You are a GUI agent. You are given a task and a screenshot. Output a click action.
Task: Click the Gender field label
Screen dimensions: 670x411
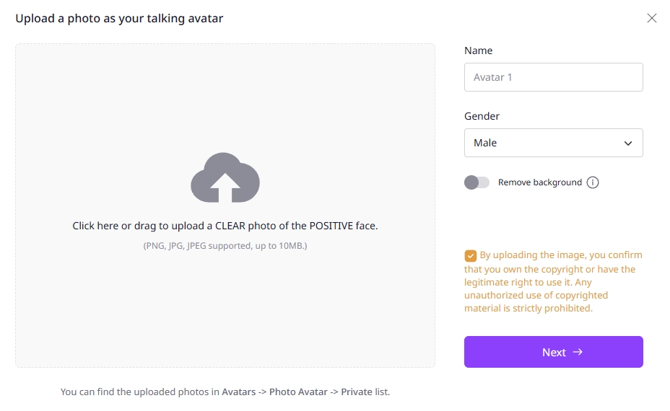tap(482, 116)
